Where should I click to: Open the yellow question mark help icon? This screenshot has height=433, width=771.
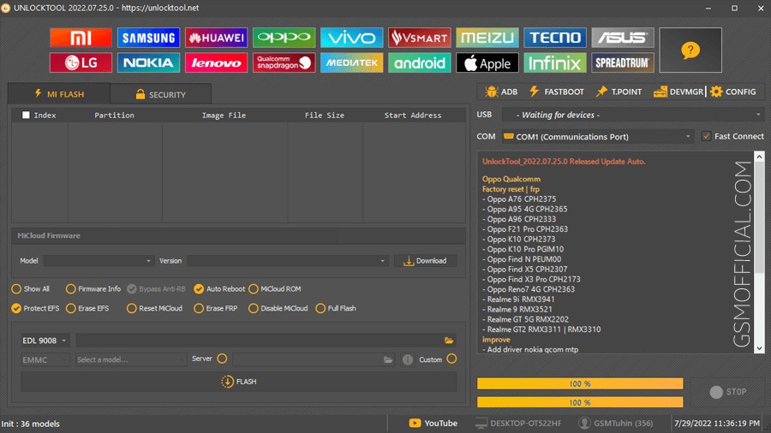coord(690,50)
